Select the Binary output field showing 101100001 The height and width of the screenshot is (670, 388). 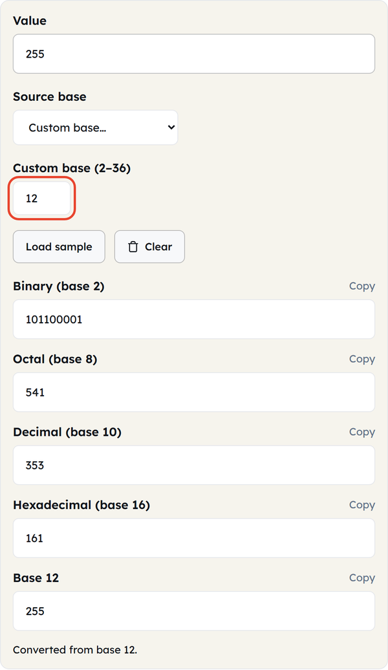(194, 319)
